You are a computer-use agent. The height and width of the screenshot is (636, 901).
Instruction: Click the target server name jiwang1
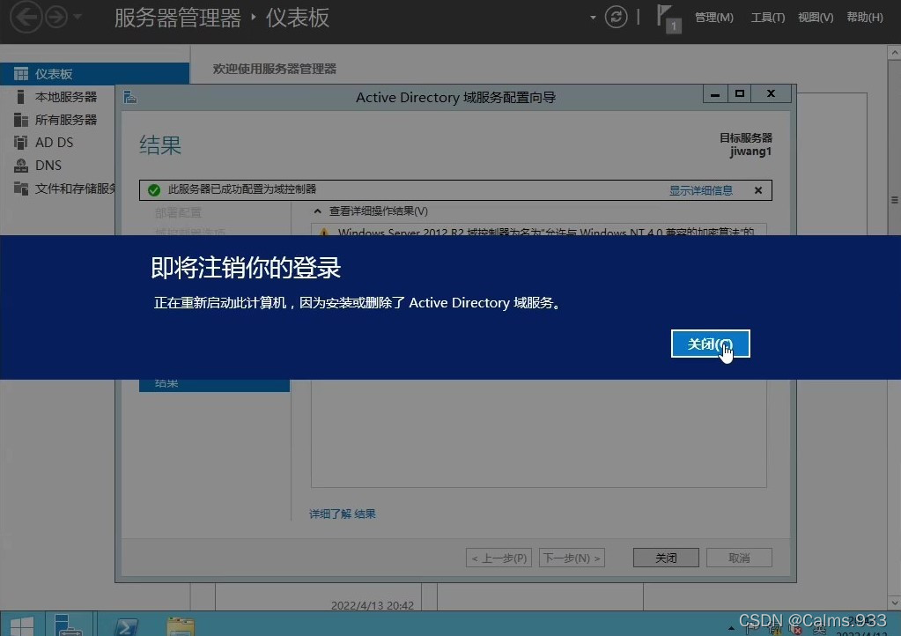click(750, 152)
